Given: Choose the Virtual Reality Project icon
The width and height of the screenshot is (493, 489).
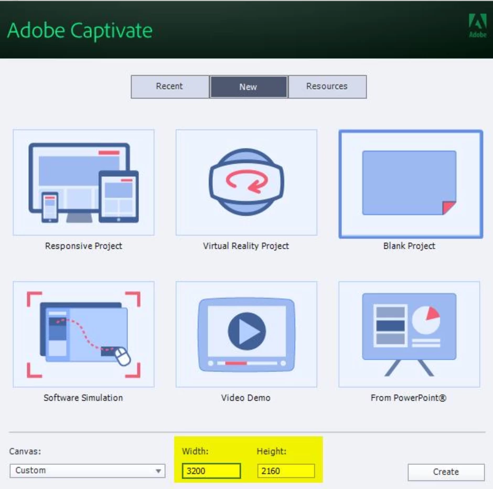Looking at the screenshot, I should point(246,183).
